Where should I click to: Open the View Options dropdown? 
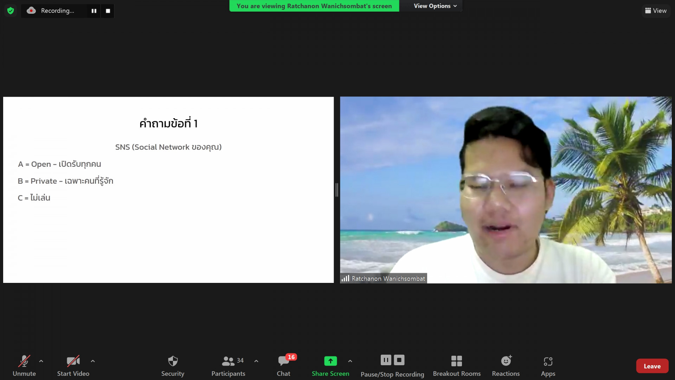point(435,6)
